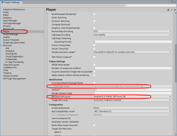Open Shader precision model dropdown
The width and height of the screenshot is (177, 136).
[132, 52]
